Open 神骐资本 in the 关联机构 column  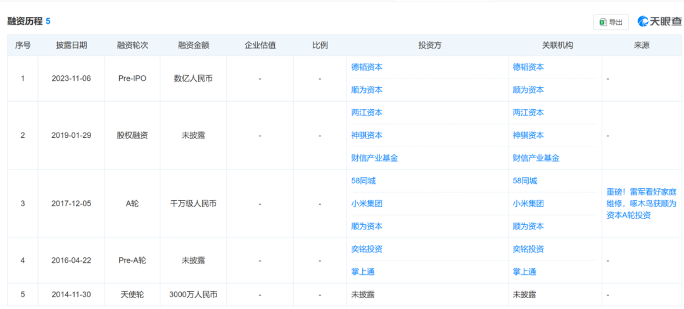coord(528,135)
